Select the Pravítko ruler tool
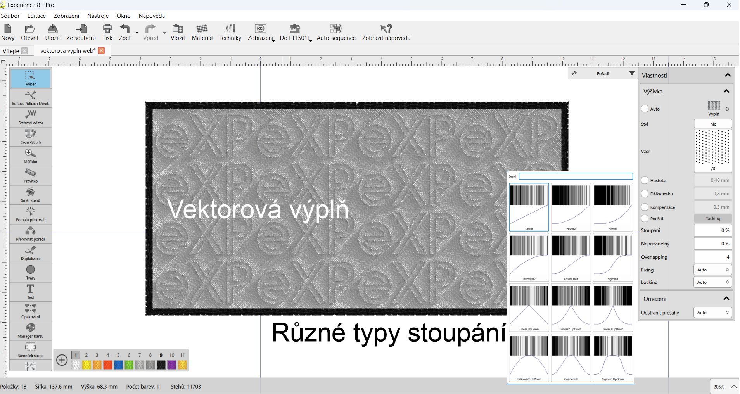The width and height of the screenshot is (740, 394). (x=31, y=176)
